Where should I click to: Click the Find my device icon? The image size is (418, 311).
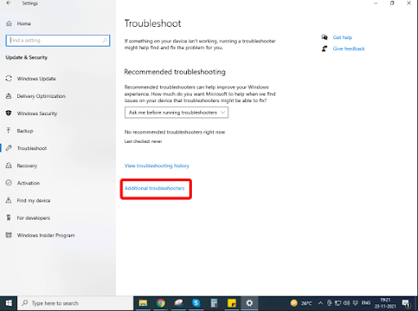point(9,200)
